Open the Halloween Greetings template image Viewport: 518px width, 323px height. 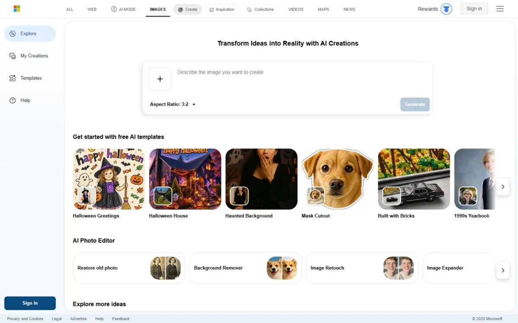click(109, 179)
